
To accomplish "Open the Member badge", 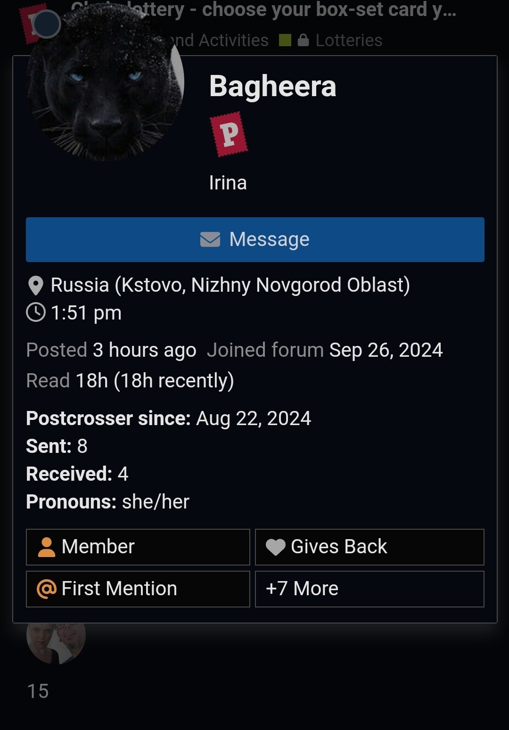I will (138, 547).
